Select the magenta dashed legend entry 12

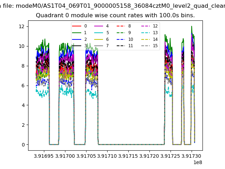148,26
